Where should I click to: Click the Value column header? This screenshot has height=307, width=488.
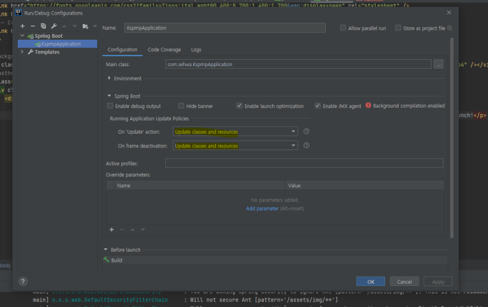pyautogui.click(x=364, y=185)
